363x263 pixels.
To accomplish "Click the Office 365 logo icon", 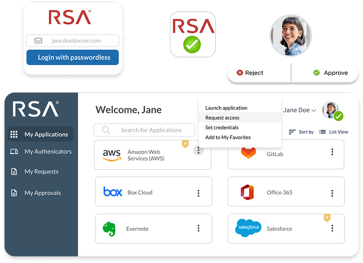I will [x=247, y=192].
